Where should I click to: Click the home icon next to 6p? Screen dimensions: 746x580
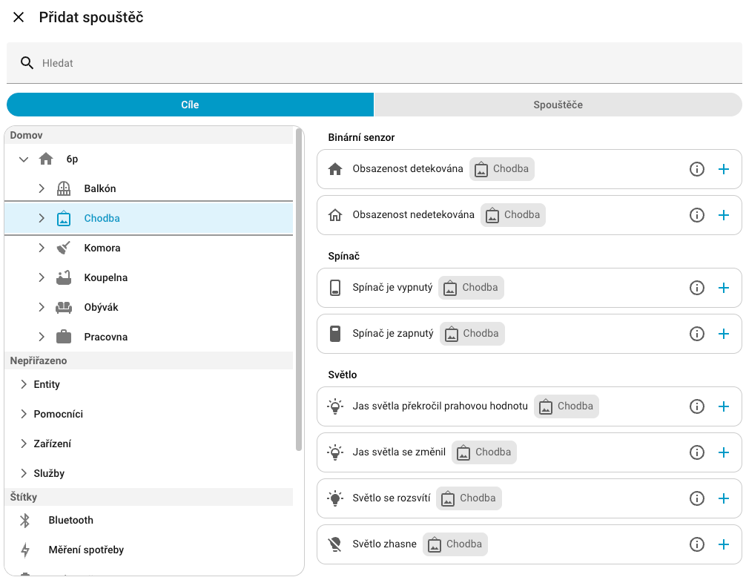[x=45, y=158]
